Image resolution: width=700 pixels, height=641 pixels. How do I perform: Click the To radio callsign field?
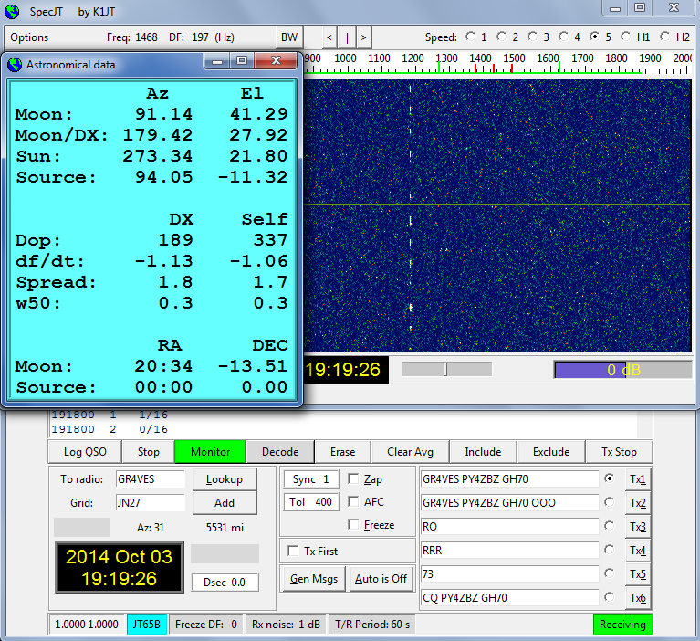150,479
